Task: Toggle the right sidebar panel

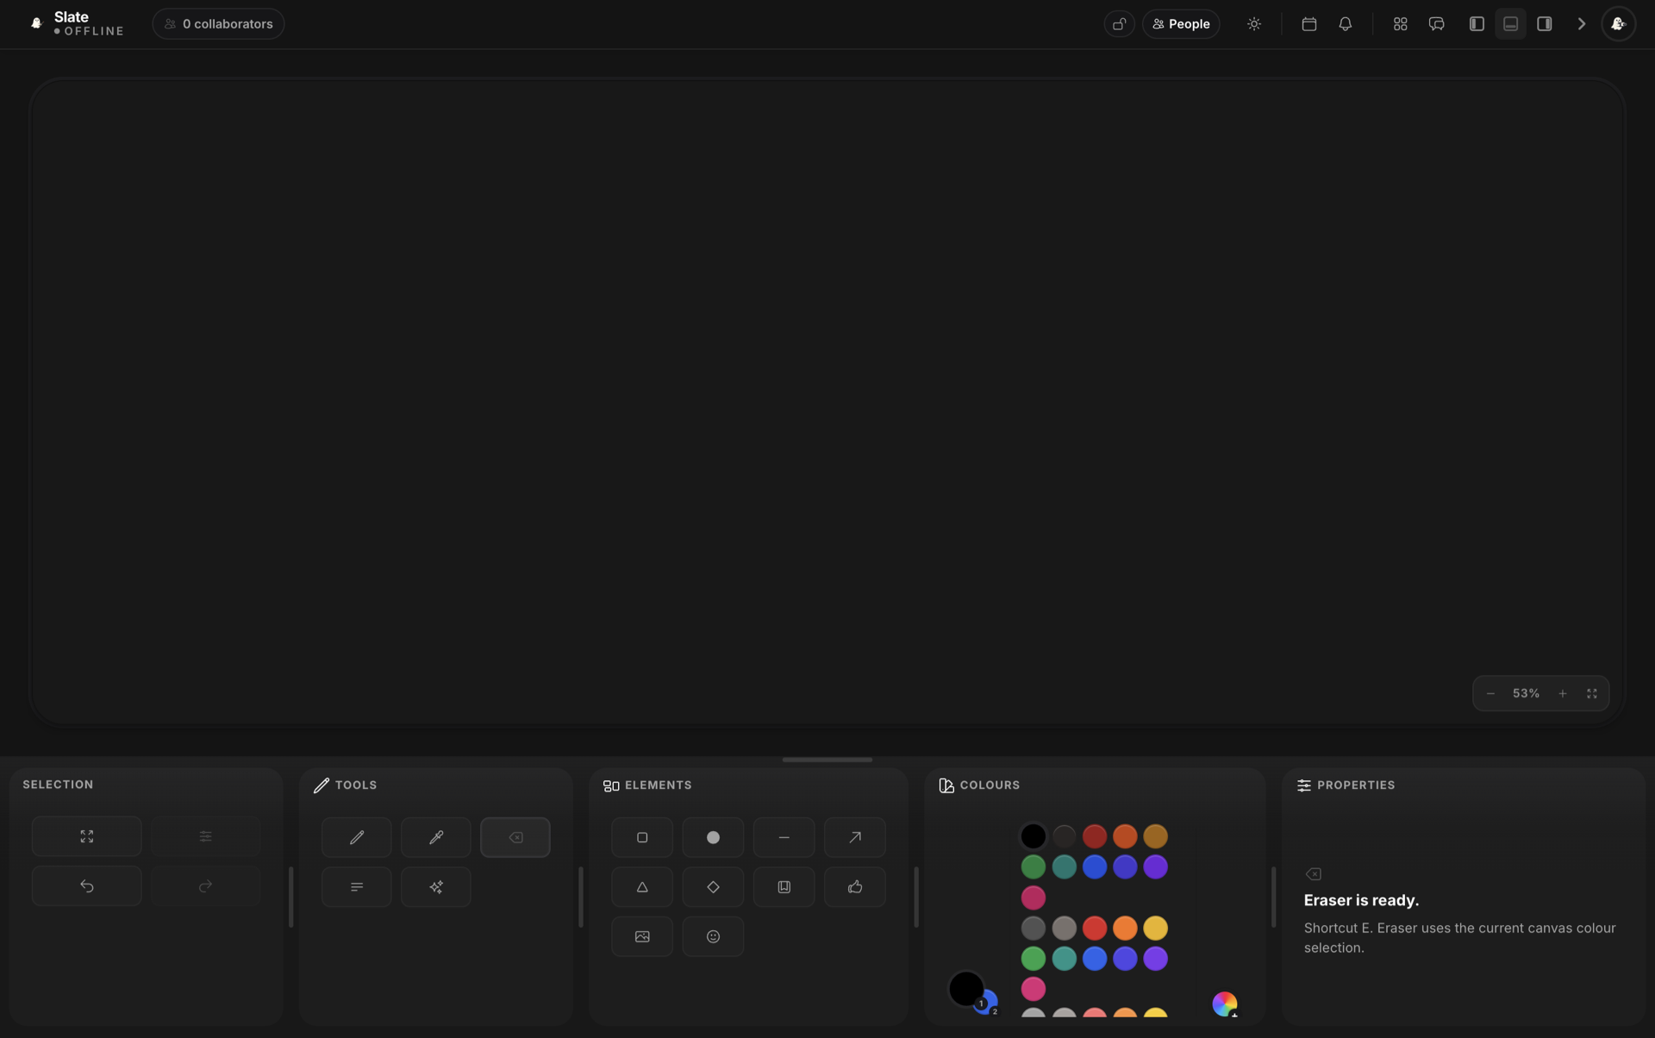Action: [1545, 24]
